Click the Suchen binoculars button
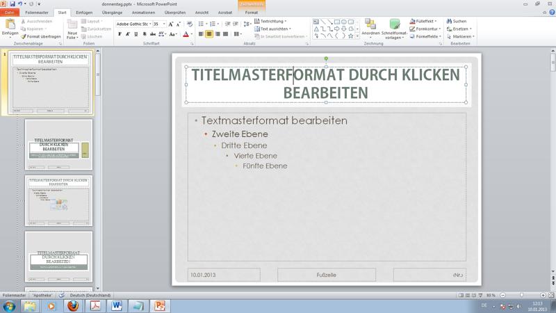Viewport: 556px width, 313px height. (456, 22)
